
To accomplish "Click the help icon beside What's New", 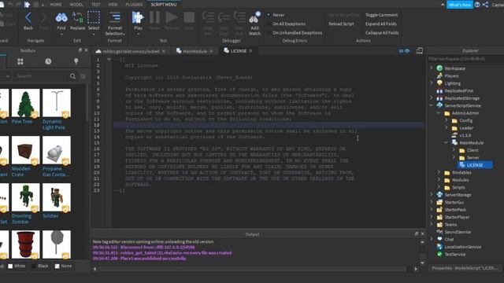I will [x=477, y=5].
